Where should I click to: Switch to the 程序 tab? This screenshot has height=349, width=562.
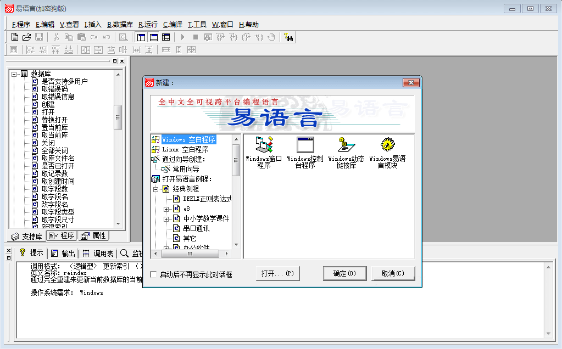click(x=62, y=235)
